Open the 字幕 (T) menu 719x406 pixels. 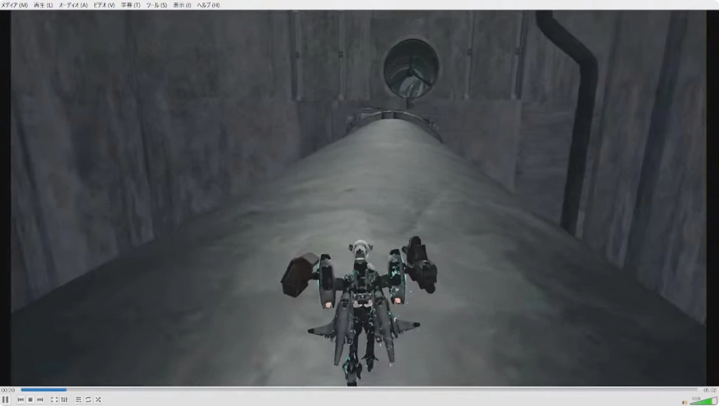tap(131, 5)
